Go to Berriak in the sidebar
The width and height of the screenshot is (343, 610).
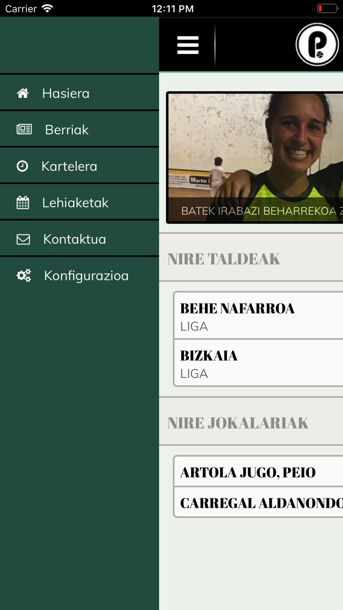79,129
